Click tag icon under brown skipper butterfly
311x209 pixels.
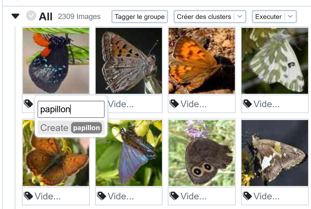[247, 196]
